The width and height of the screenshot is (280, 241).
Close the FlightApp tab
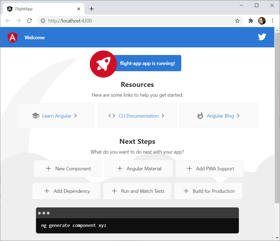coord(78,9)
